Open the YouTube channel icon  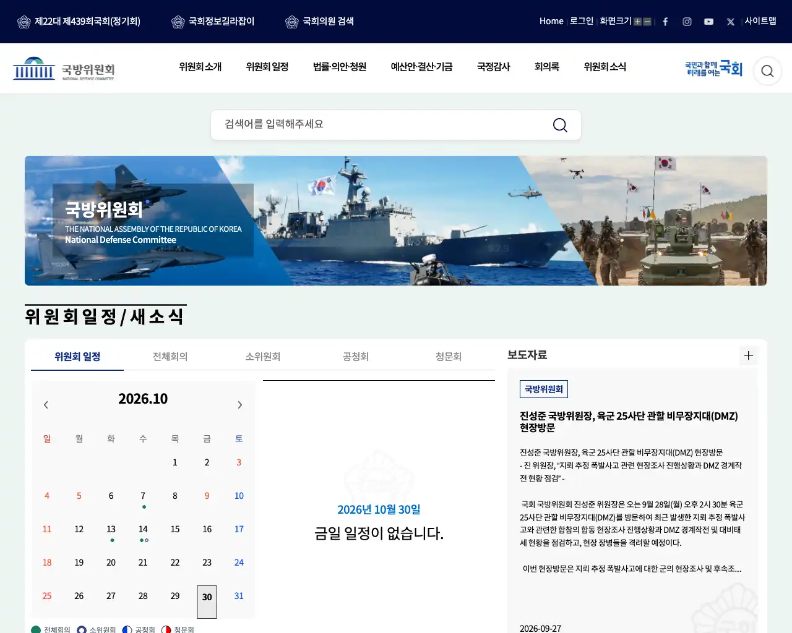click(708, 22)
